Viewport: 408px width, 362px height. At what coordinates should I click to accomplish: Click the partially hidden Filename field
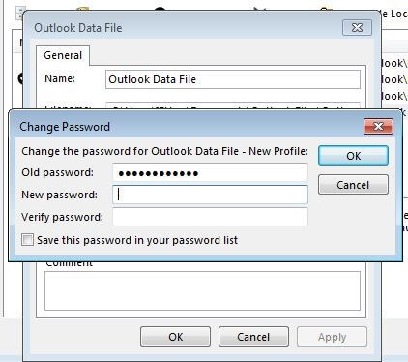pyautogui.click(x=233, y=106)
